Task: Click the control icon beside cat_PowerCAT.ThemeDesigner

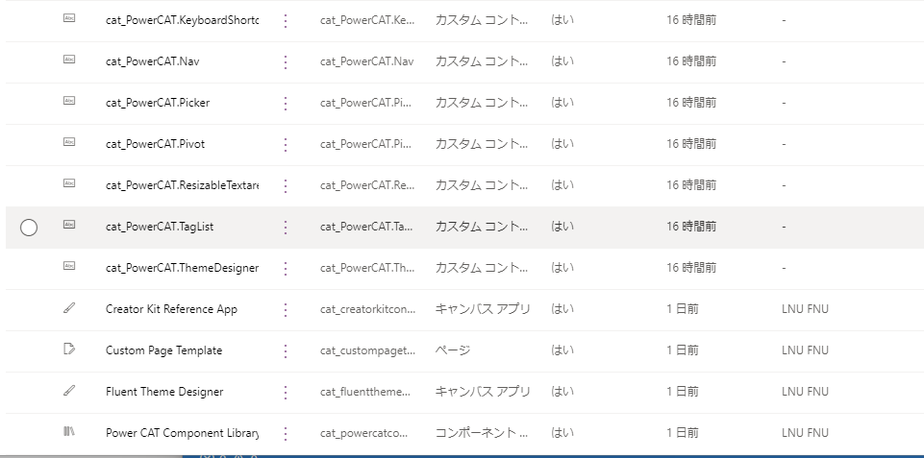Action: 69,266
